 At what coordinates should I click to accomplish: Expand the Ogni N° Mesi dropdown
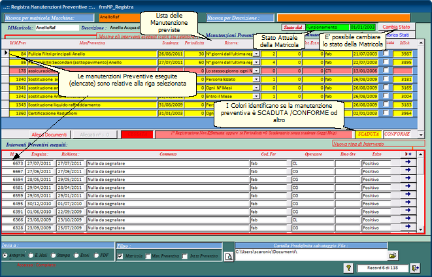coord(256,88)
